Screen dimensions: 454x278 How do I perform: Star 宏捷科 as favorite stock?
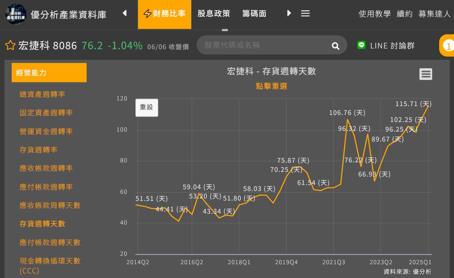pos(10,45)
